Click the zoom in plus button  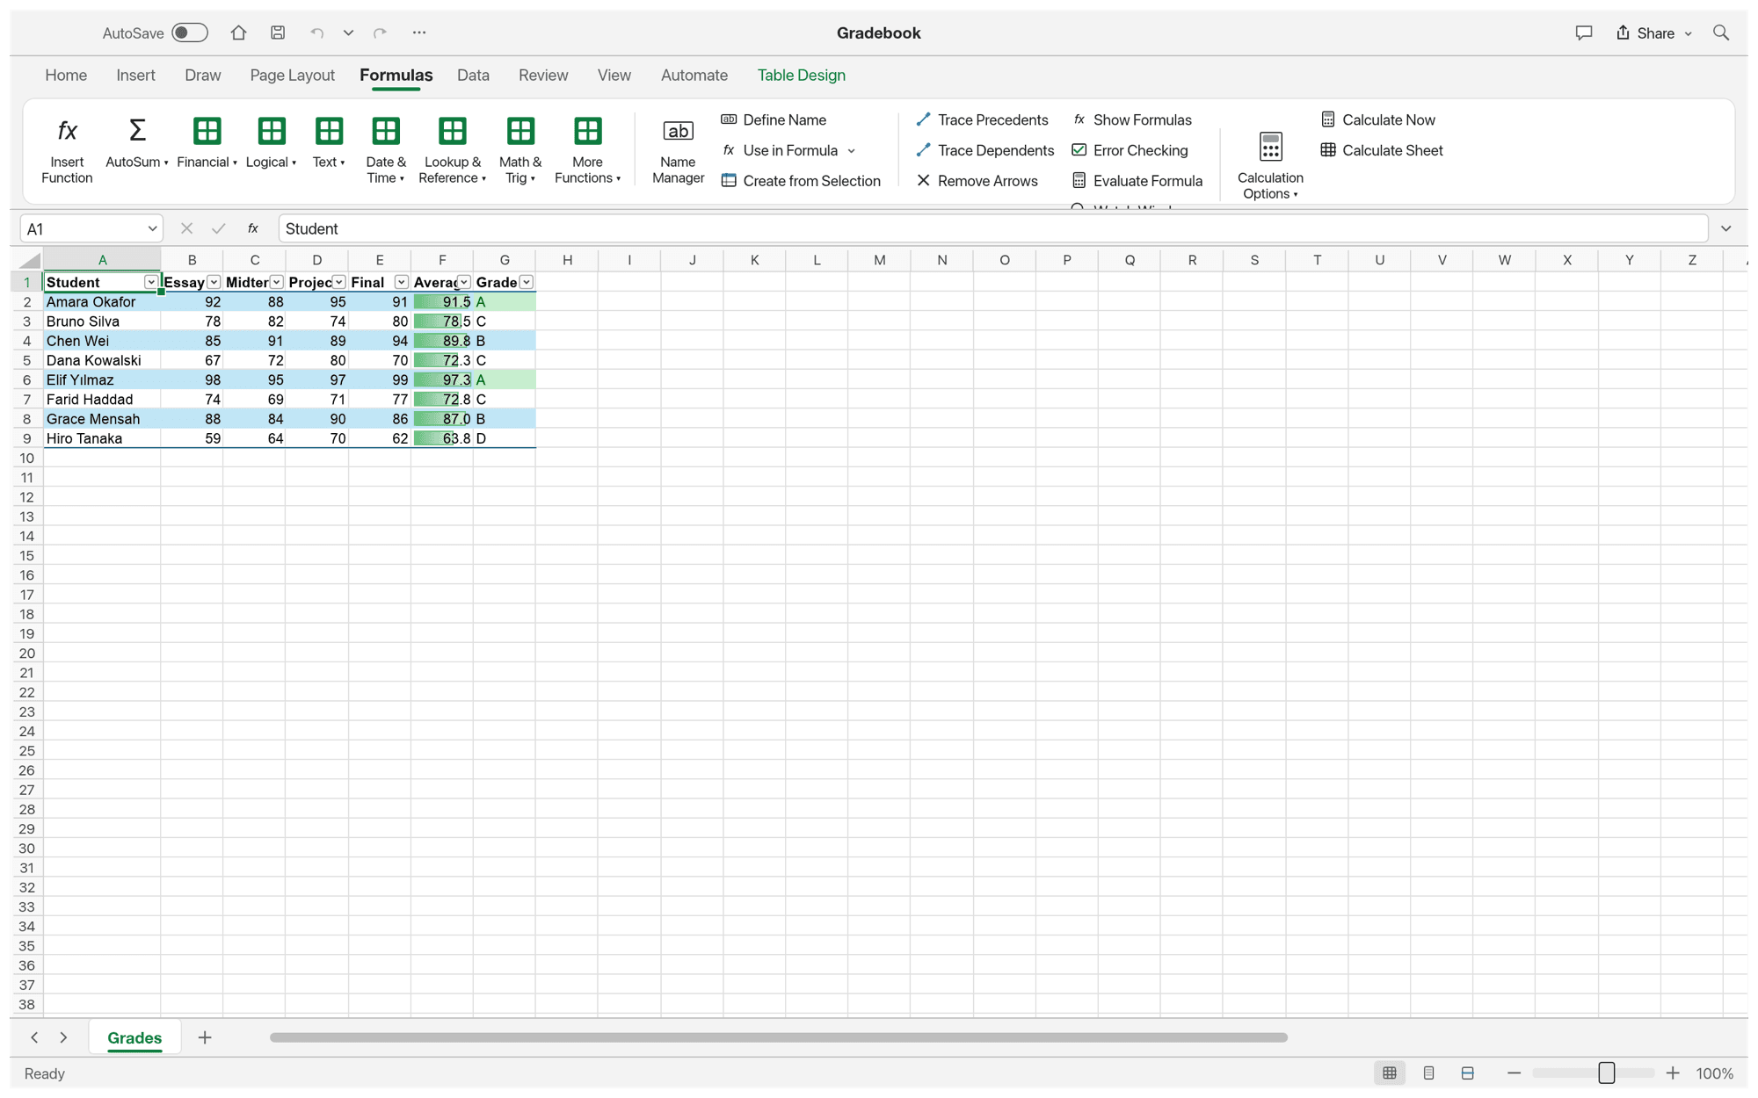click(1673, 1073)
